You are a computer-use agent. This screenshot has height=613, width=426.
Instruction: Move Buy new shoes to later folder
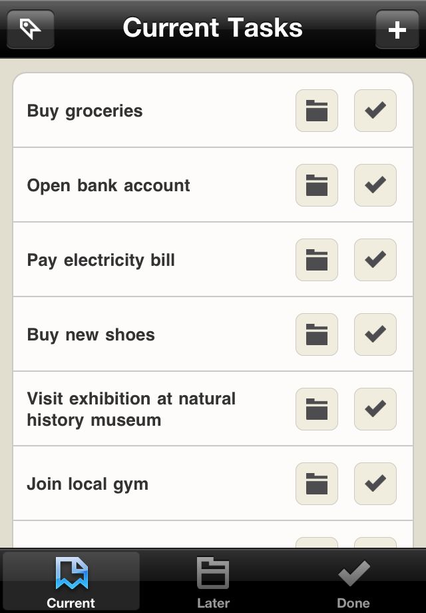click(x=317, y=334)
